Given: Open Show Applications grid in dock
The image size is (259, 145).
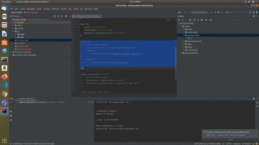Looking at the screenshot, I should (x=4, y=141).
